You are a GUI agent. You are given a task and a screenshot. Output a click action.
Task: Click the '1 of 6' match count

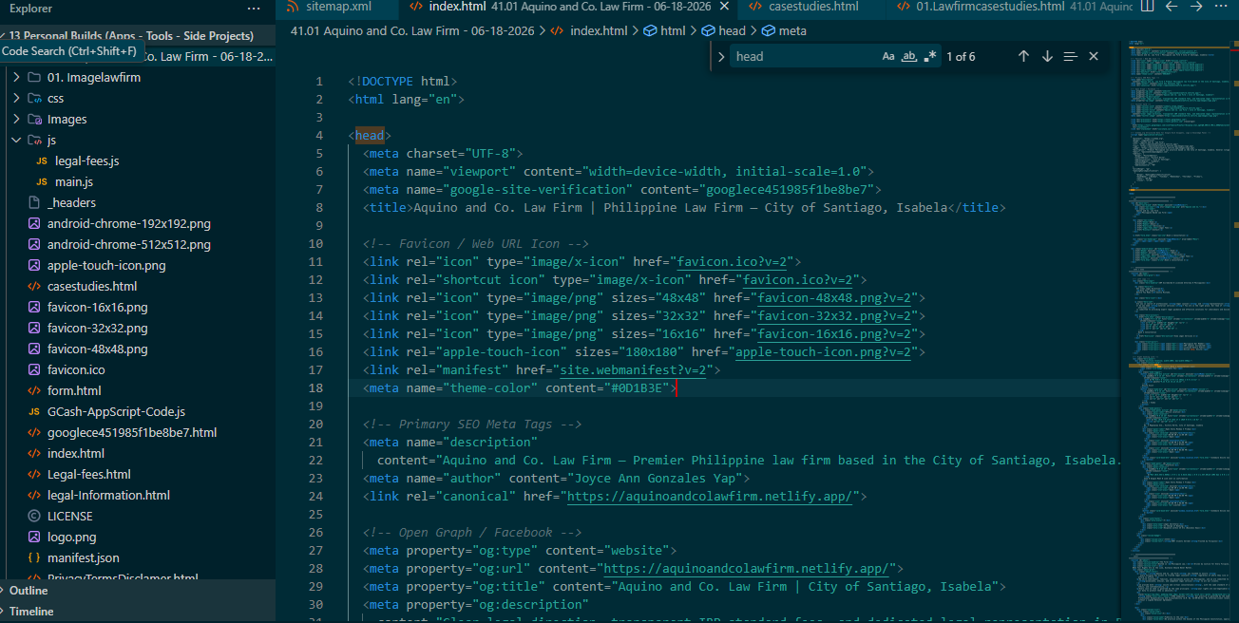click(961, 56)
